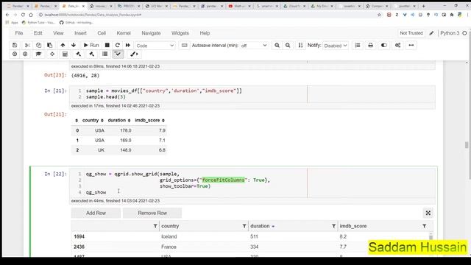Restart the kernel with circular arrow
This screenshot has width=471, height=265.
point(118,45)
